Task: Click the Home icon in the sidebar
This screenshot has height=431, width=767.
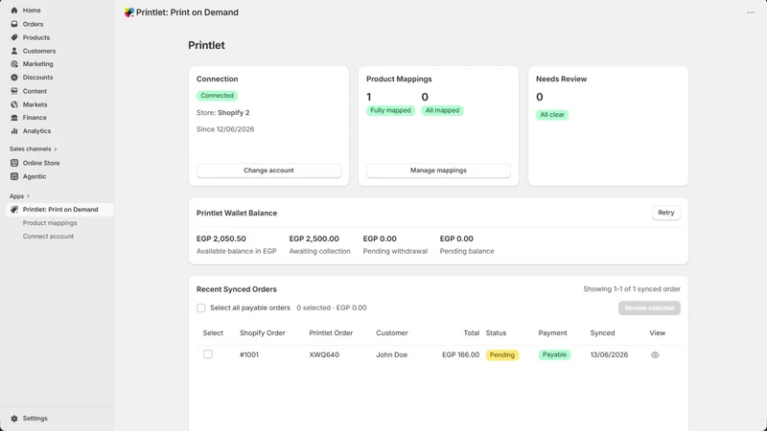Action: 14,11
